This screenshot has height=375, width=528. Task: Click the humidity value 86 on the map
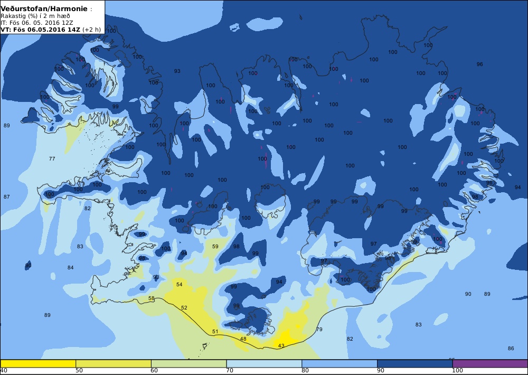click(x=511, y=349)
